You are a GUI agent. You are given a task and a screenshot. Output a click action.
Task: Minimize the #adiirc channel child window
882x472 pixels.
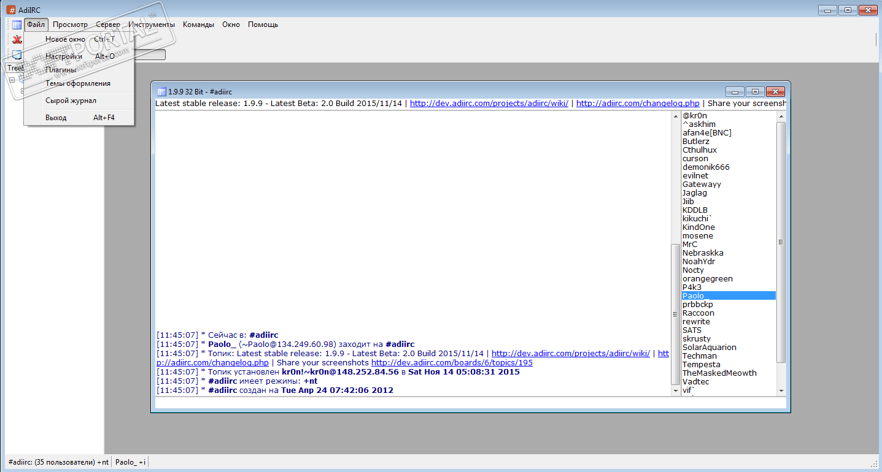pos(735,92)
